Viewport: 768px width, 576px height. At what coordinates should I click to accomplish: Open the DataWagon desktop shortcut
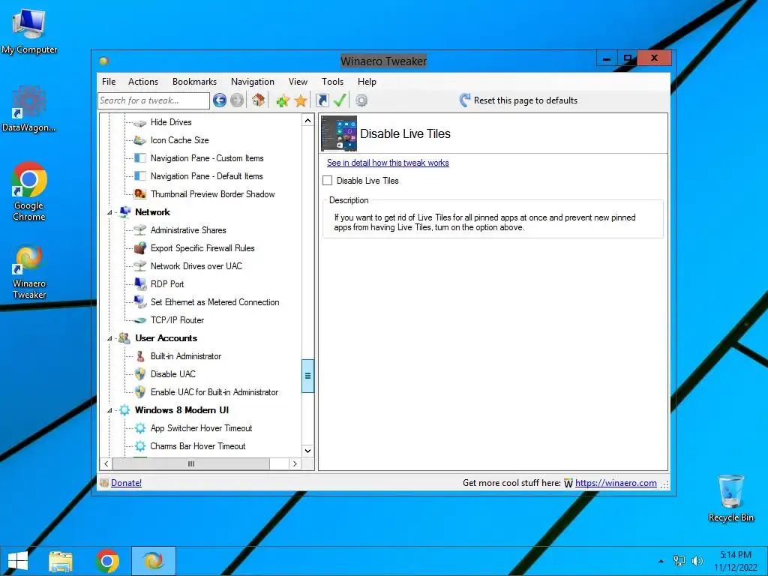point(29,109)
